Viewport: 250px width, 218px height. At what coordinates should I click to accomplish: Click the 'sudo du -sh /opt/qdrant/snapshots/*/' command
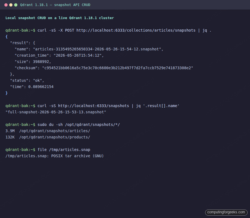(79, 125)
